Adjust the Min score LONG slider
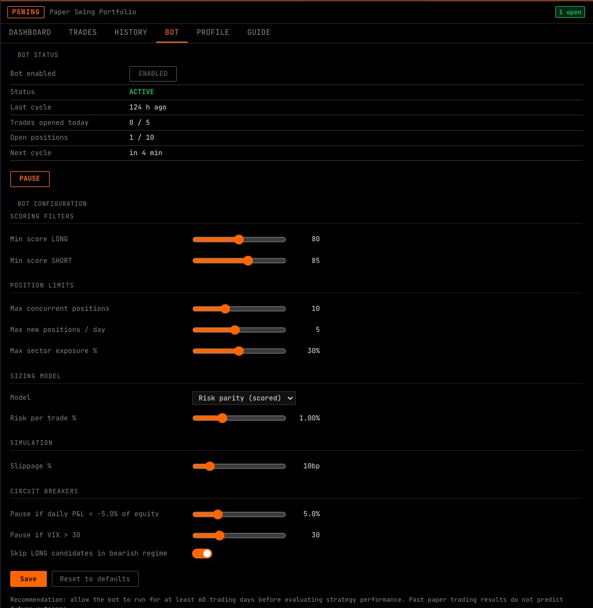 (239, 239)
